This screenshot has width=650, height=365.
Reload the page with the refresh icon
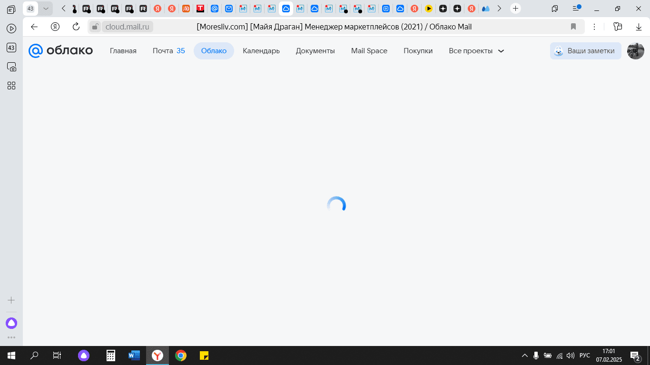76,27
